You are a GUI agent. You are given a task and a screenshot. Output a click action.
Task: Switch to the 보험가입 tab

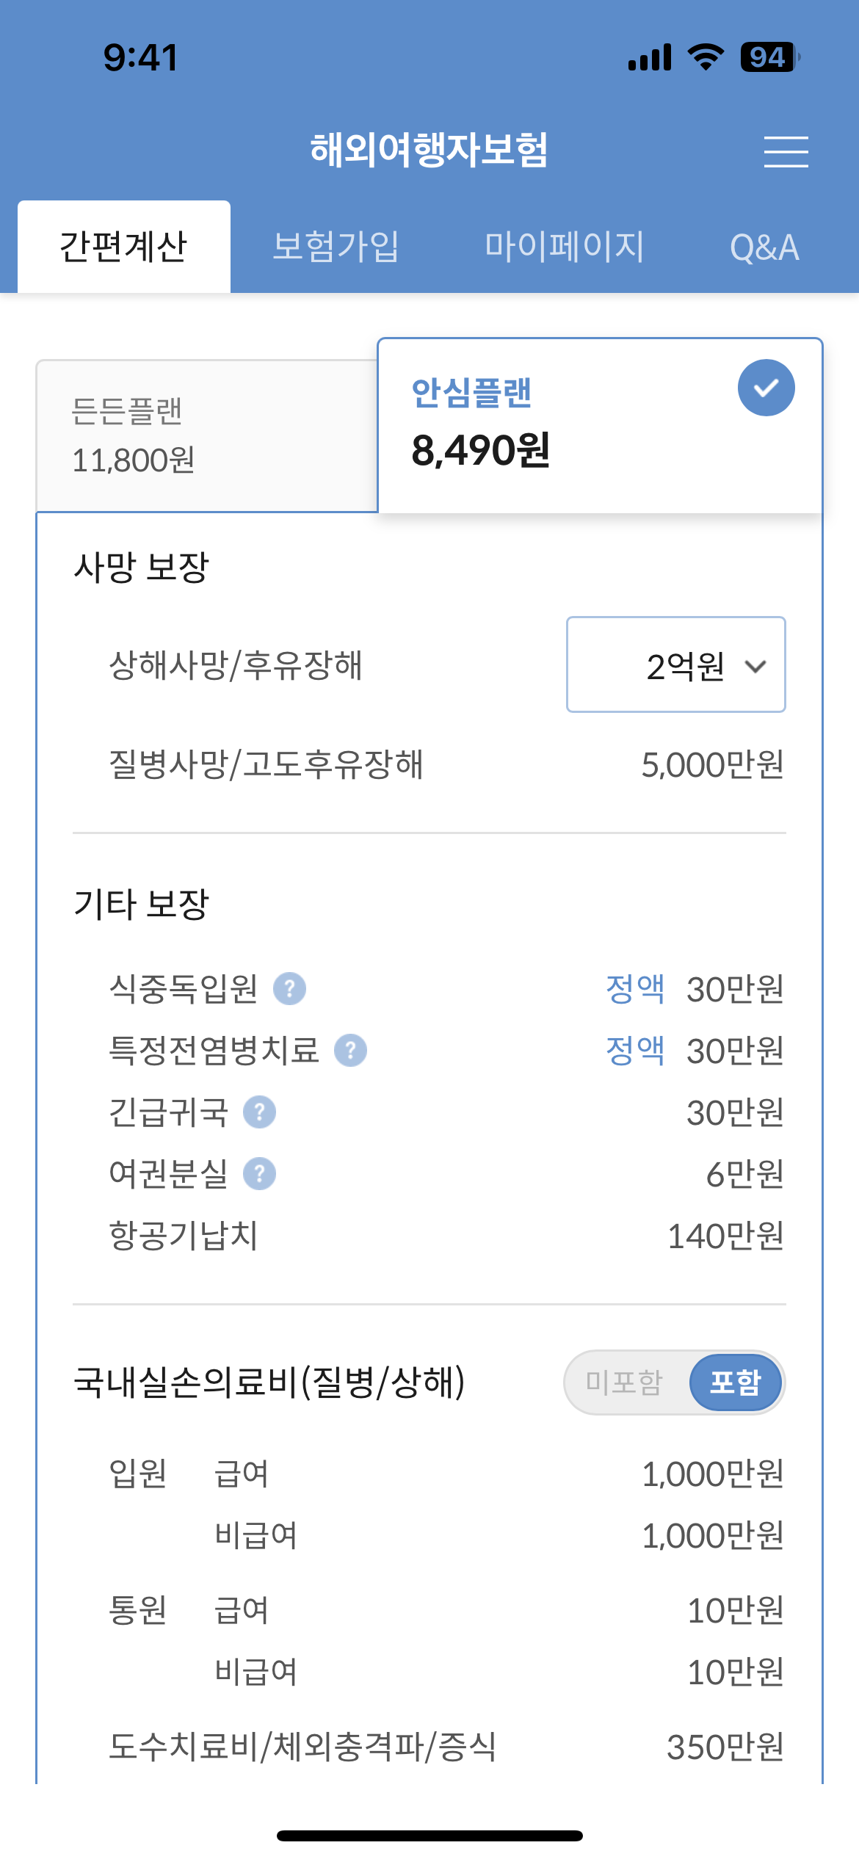[336, 247]
